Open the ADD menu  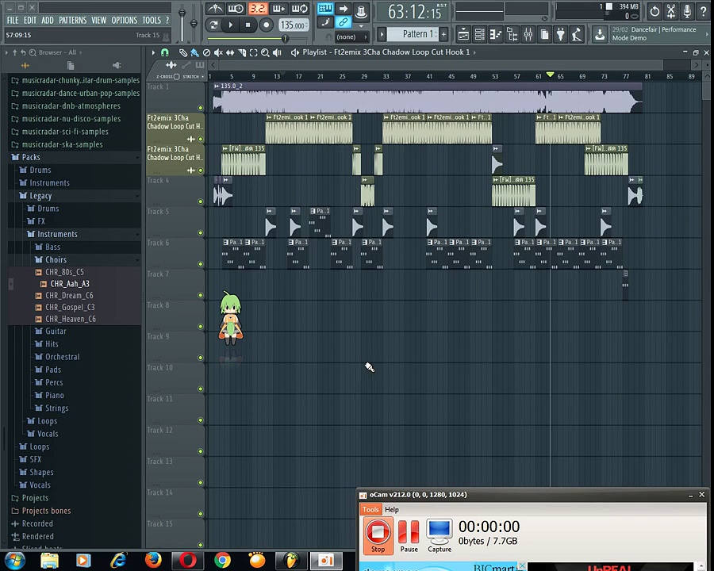point(48,20)
